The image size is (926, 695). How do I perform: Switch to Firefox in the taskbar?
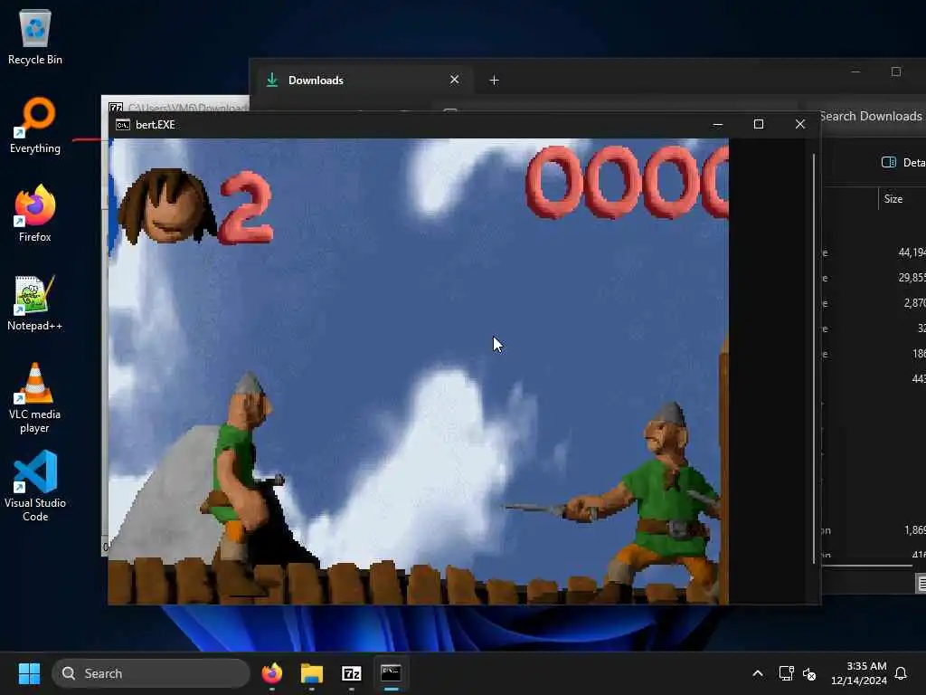[x=272, y=673]
